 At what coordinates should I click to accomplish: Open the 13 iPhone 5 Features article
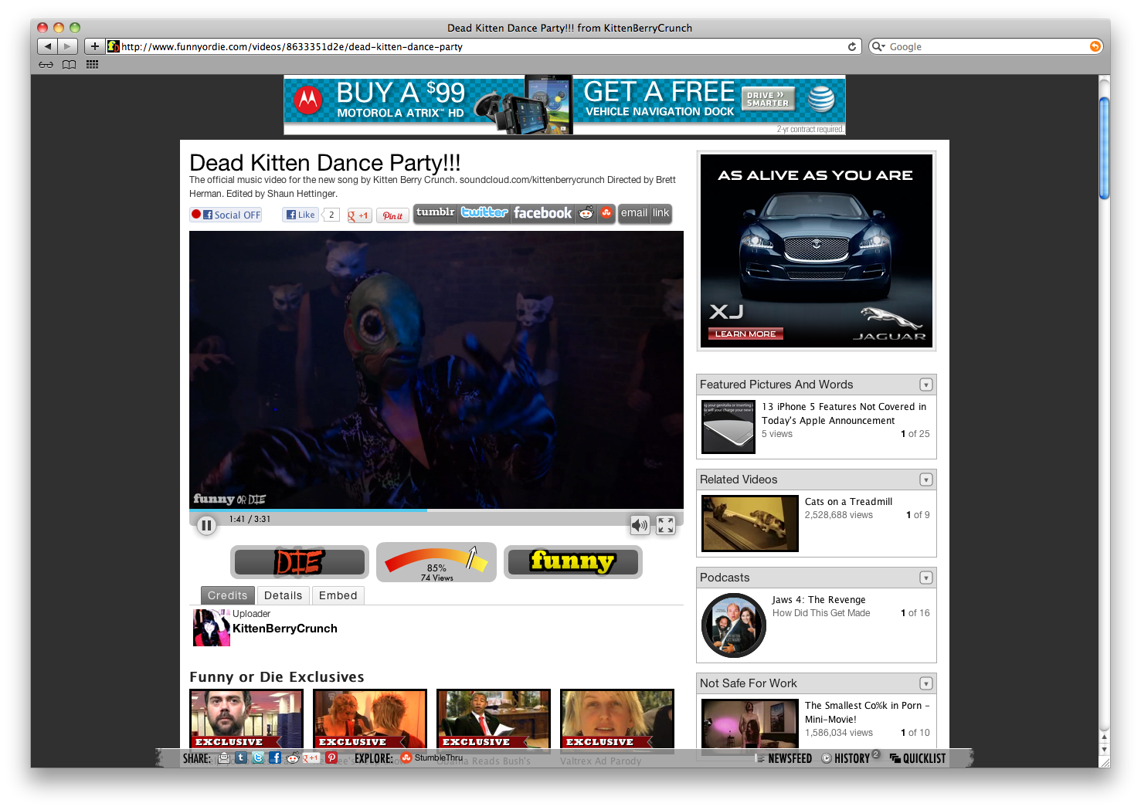(844, 414)
